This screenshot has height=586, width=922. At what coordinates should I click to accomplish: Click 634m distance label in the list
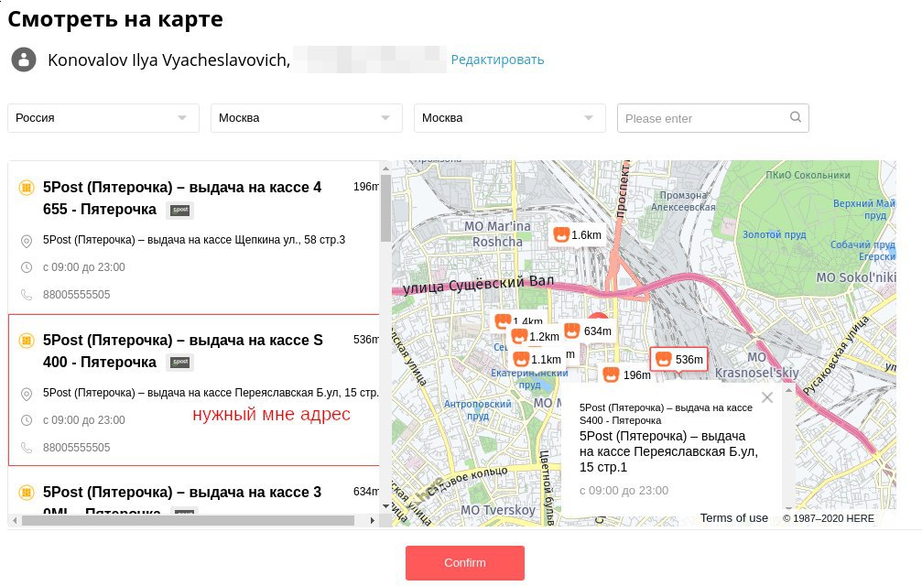[x=365, y=492]
